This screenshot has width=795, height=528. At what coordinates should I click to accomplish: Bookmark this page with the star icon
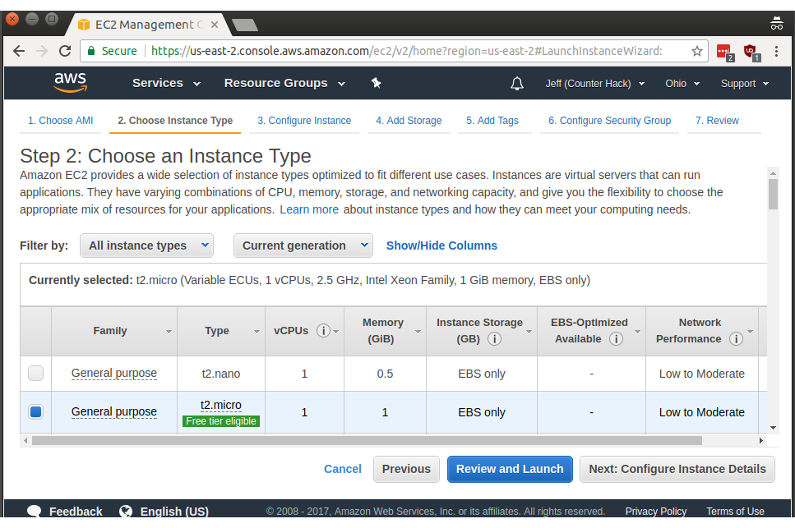tap(697, 51)
